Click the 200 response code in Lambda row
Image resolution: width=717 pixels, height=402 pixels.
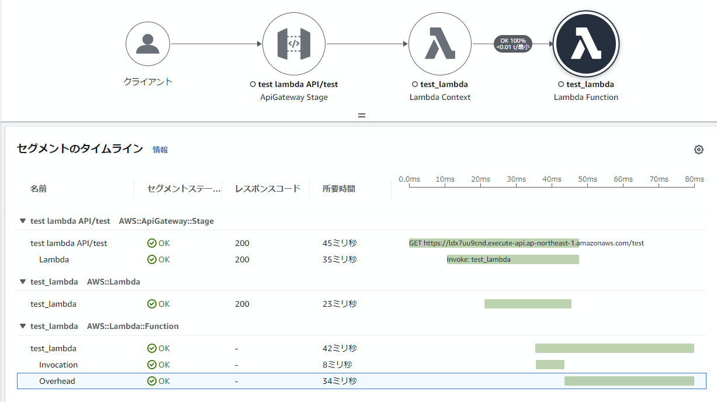click(x=242, y=259)
